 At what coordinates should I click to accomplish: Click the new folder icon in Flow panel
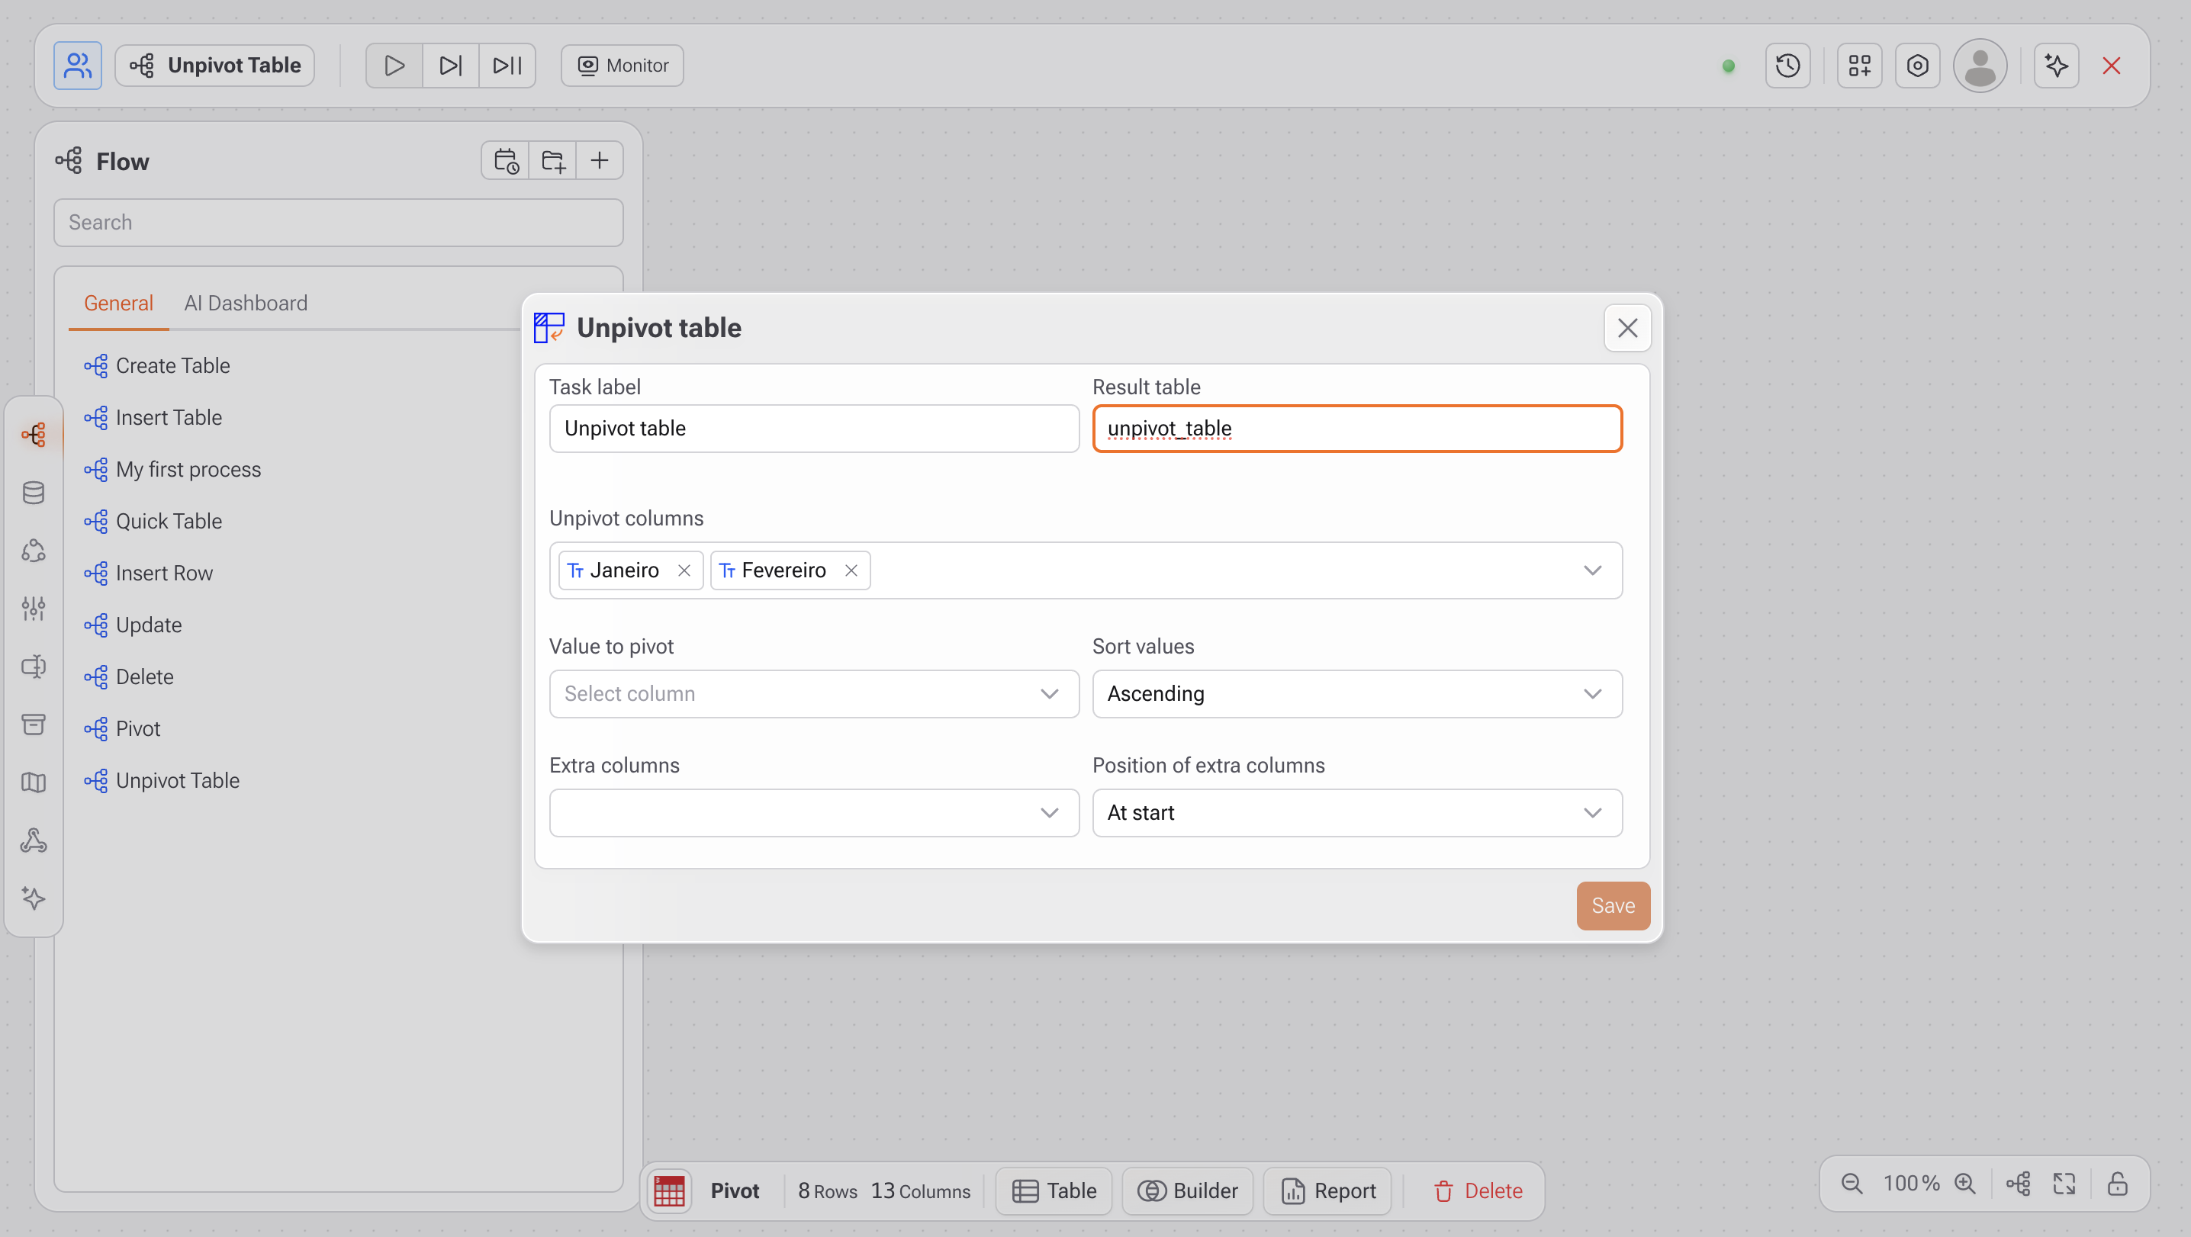[x=552, y=161]
